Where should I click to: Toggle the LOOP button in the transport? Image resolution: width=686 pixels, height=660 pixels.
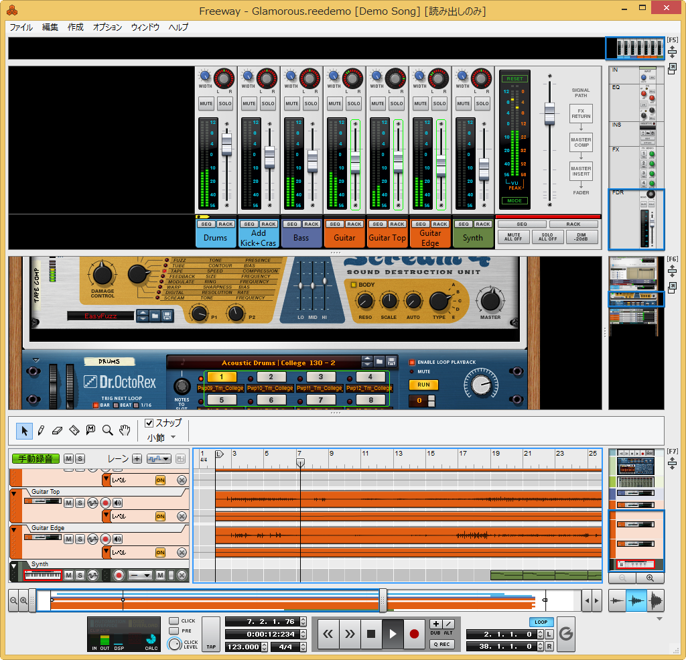click(x=541, y=622)
